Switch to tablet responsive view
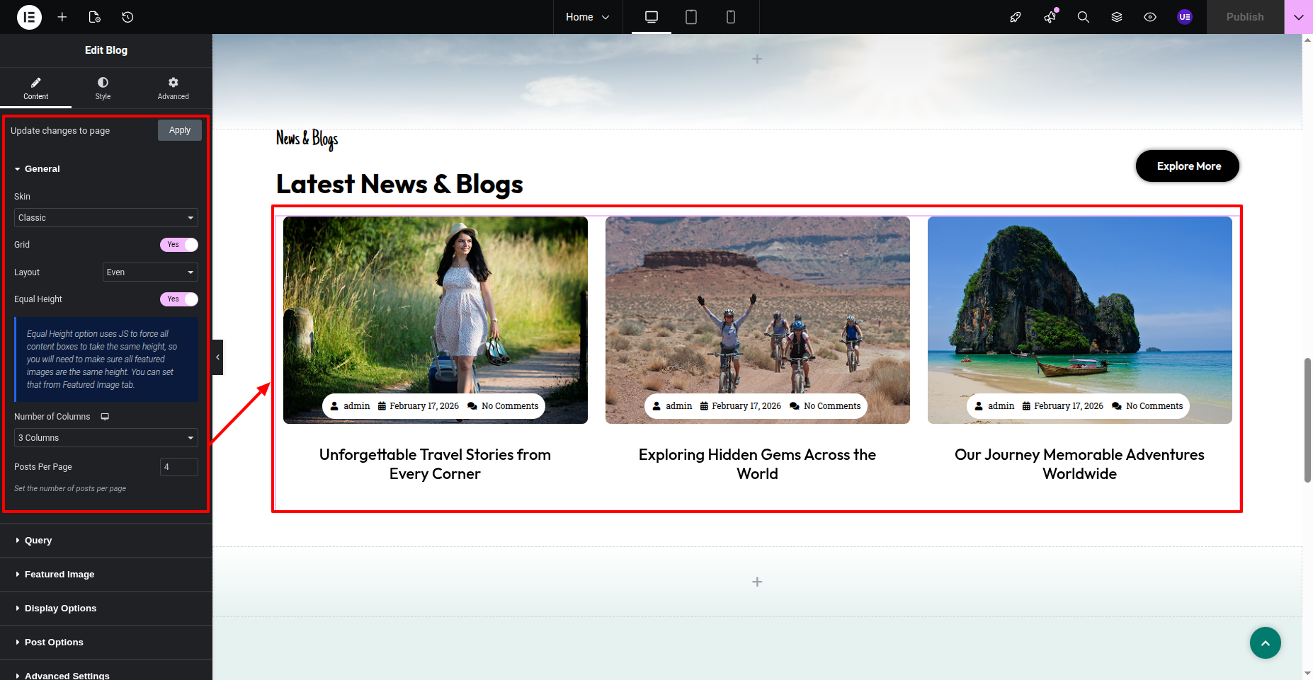This screenshot has height=680, width=1313. [x=690, y=17]
